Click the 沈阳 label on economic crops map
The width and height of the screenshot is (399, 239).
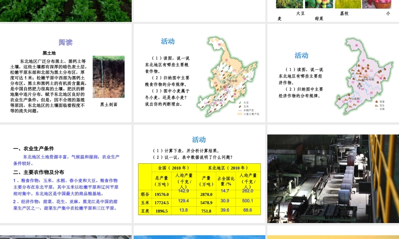point(357,98)
